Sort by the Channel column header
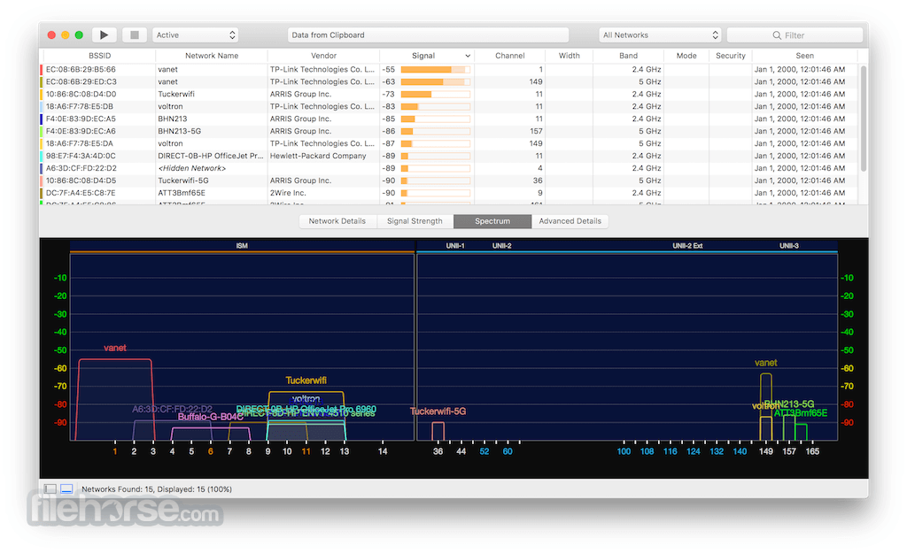This screenshot has width=907, height=553. click(x=510, y=56)
